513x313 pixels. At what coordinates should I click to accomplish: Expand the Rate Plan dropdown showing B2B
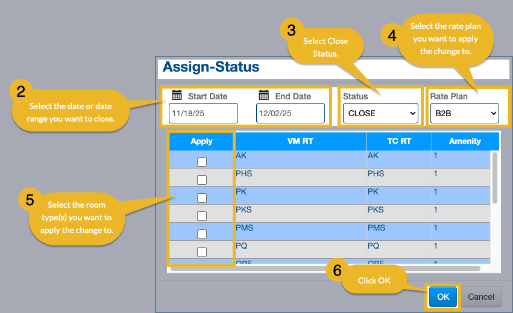[464, 113]
